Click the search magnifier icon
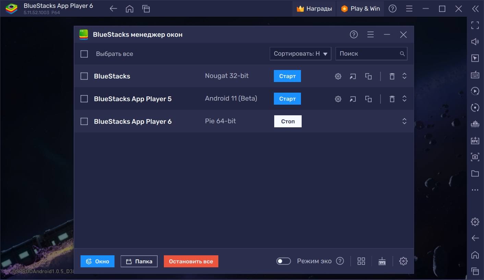484x280 pixels. [402, 54]
